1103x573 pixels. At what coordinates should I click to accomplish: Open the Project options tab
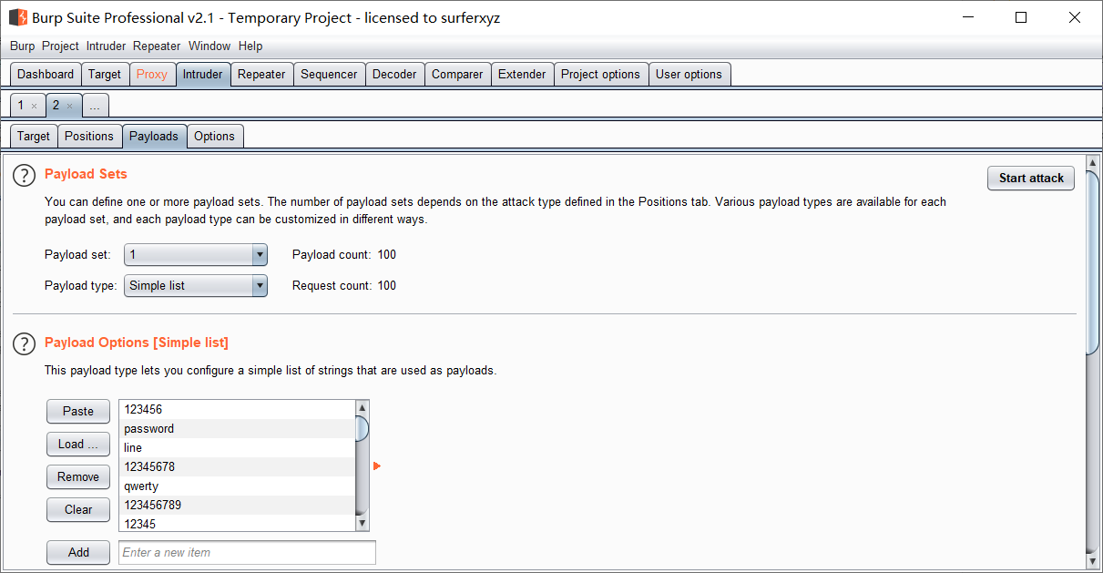(600, 75)
